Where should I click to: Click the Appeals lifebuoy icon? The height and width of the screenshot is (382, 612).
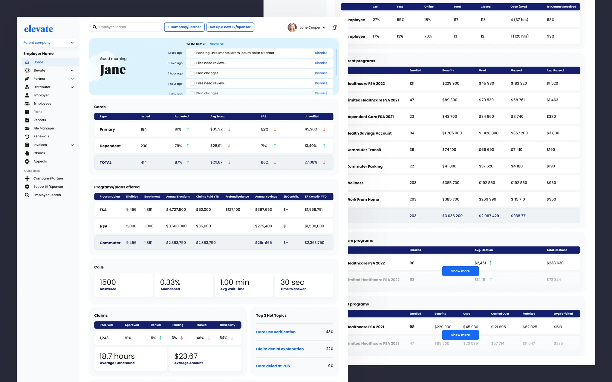click(27, 161)
